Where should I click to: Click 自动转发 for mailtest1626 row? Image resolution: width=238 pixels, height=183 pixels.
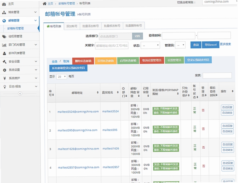(x=228, y=150)
